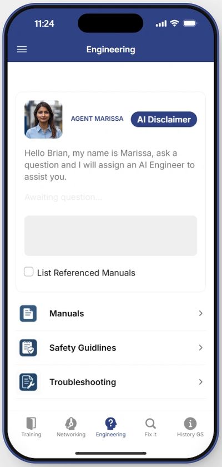Select the Fix It magnifier icon
This screenshot has width=222, height=467.
(x=150, y=423)
